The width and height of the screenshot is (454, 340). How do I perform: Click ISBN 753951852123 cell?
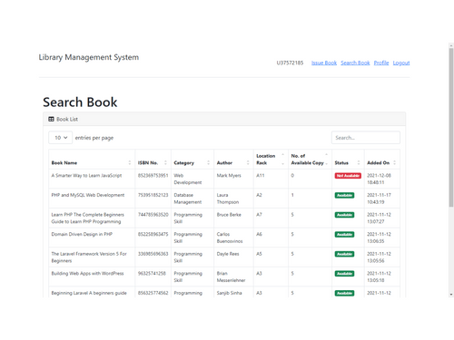(153, 199)
